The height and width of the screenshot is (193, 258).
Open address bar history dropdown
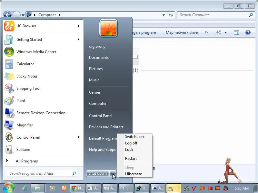pyautogui.click(x=164, y=15)
